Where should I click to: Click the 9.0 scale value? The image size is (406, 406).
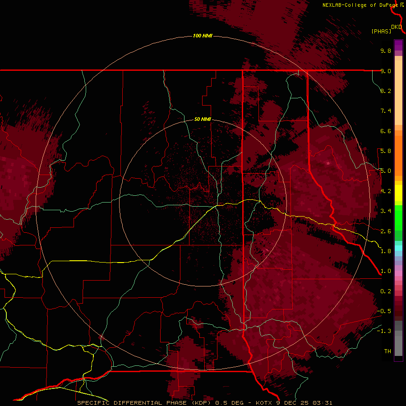pyautogui.click(x=386, y=71)
